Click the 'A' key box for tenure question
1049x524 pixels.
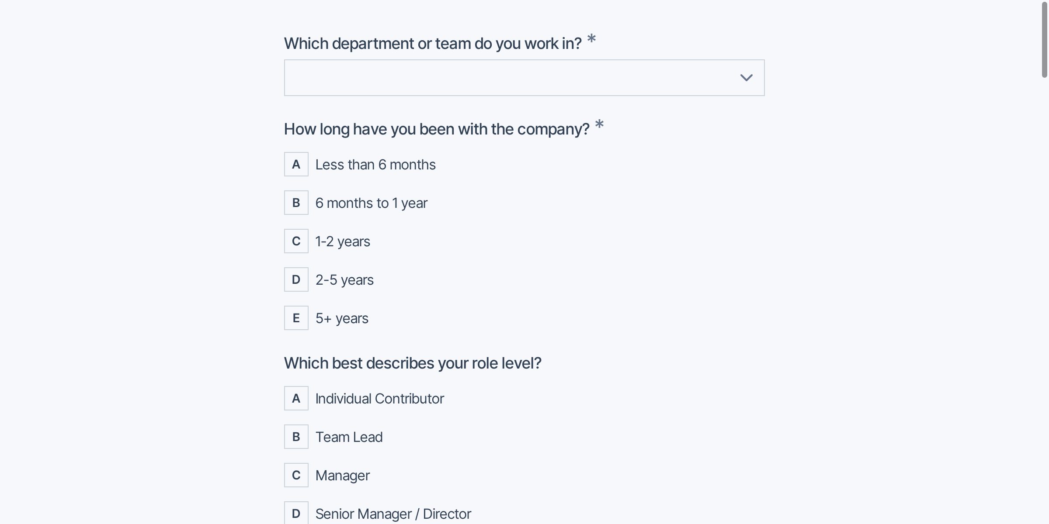[296, 164]
